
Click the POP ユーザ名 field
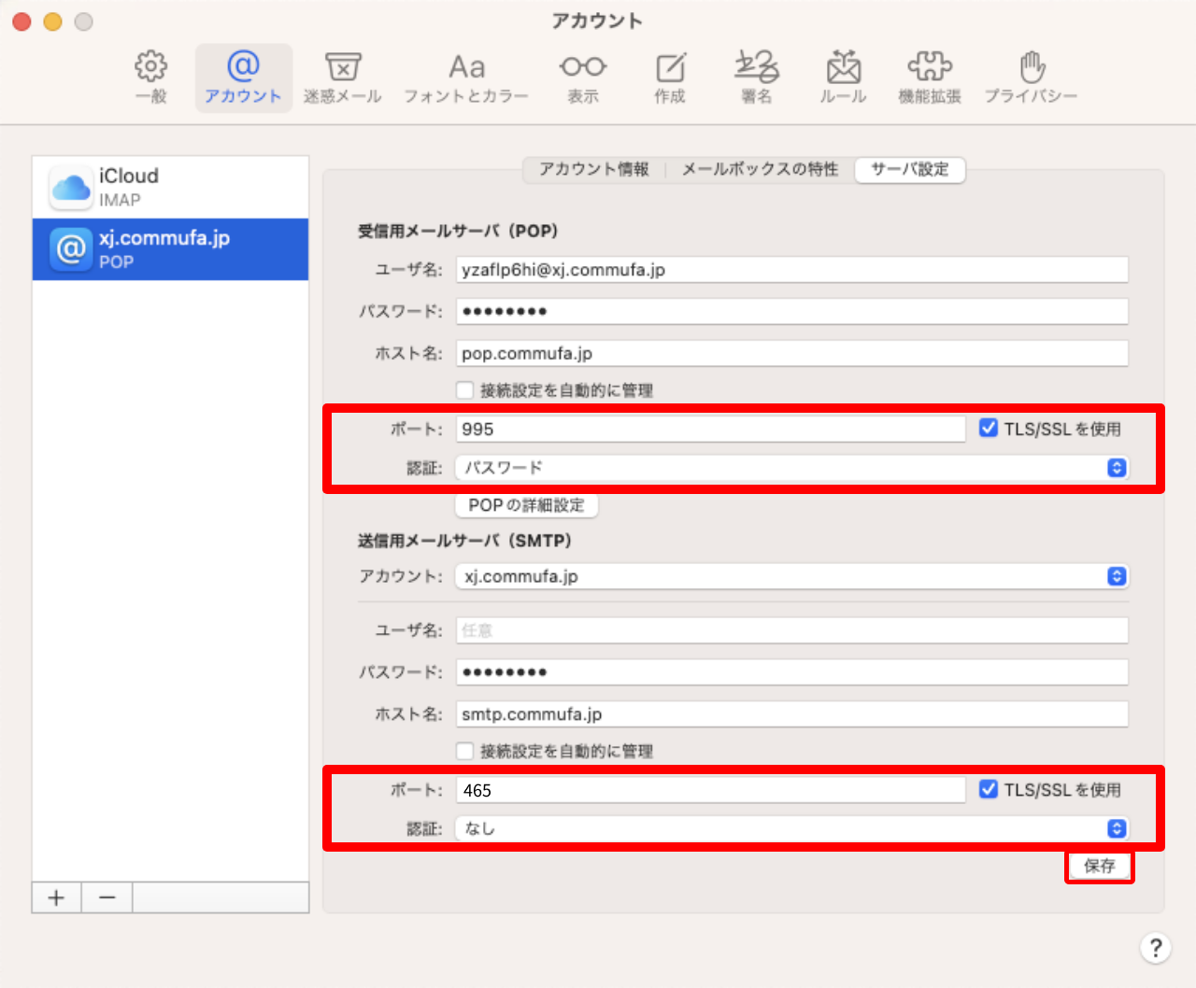[x=791, y=270]
